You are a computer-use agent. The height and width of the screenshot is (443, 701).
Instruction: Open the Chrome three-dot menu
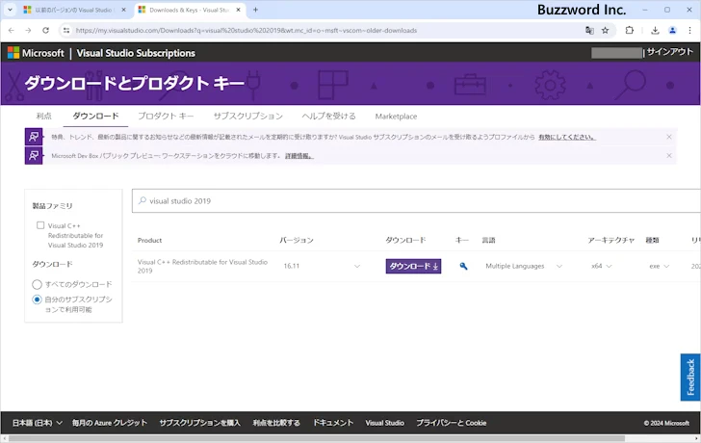(689, 31)
